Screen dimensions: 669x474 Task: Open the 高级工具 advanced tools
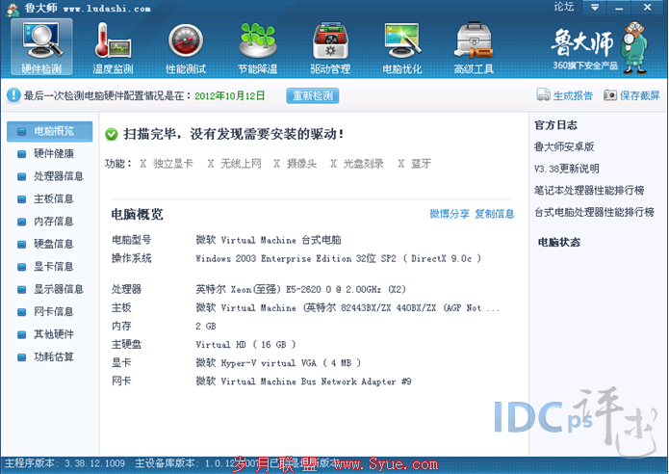tap(474, 48)
